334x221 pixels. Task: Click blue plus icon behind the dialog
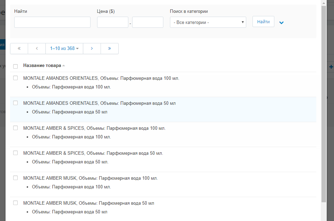(331, 67)
